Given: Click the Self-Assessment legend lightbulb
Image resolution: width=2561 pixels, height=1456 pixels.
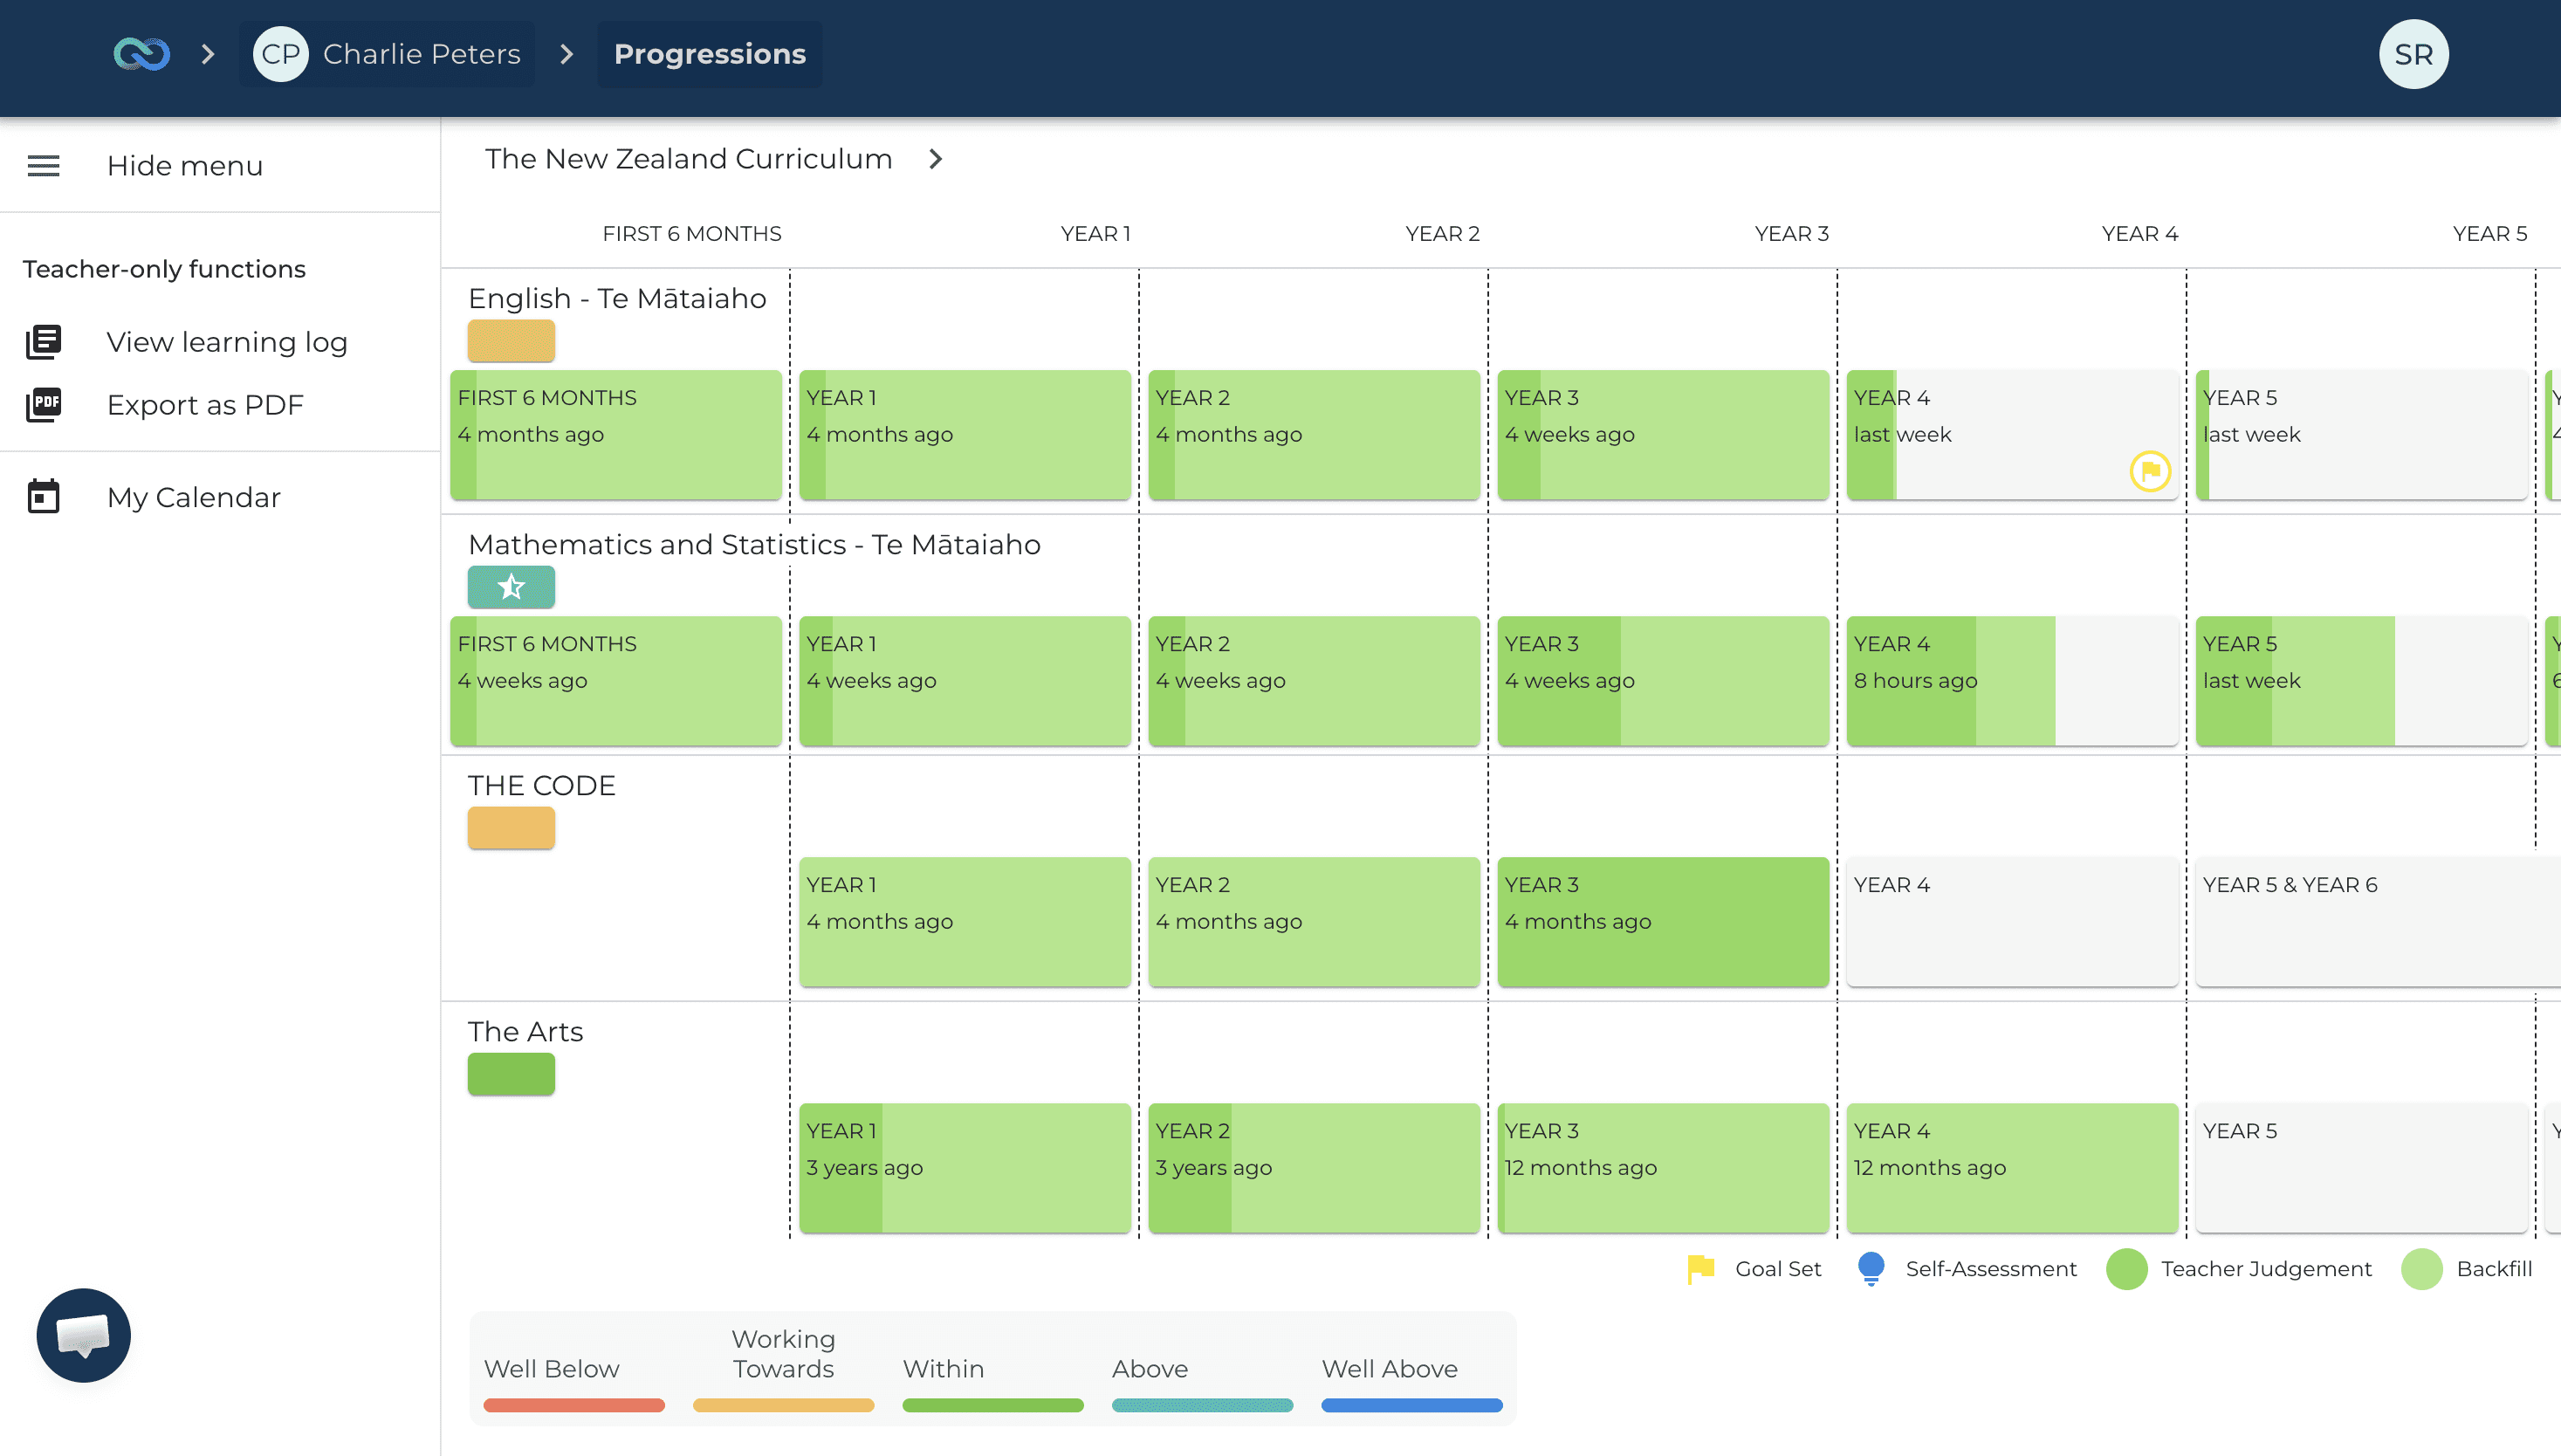Looking at the screenshot, I should coord(1870,1268).
